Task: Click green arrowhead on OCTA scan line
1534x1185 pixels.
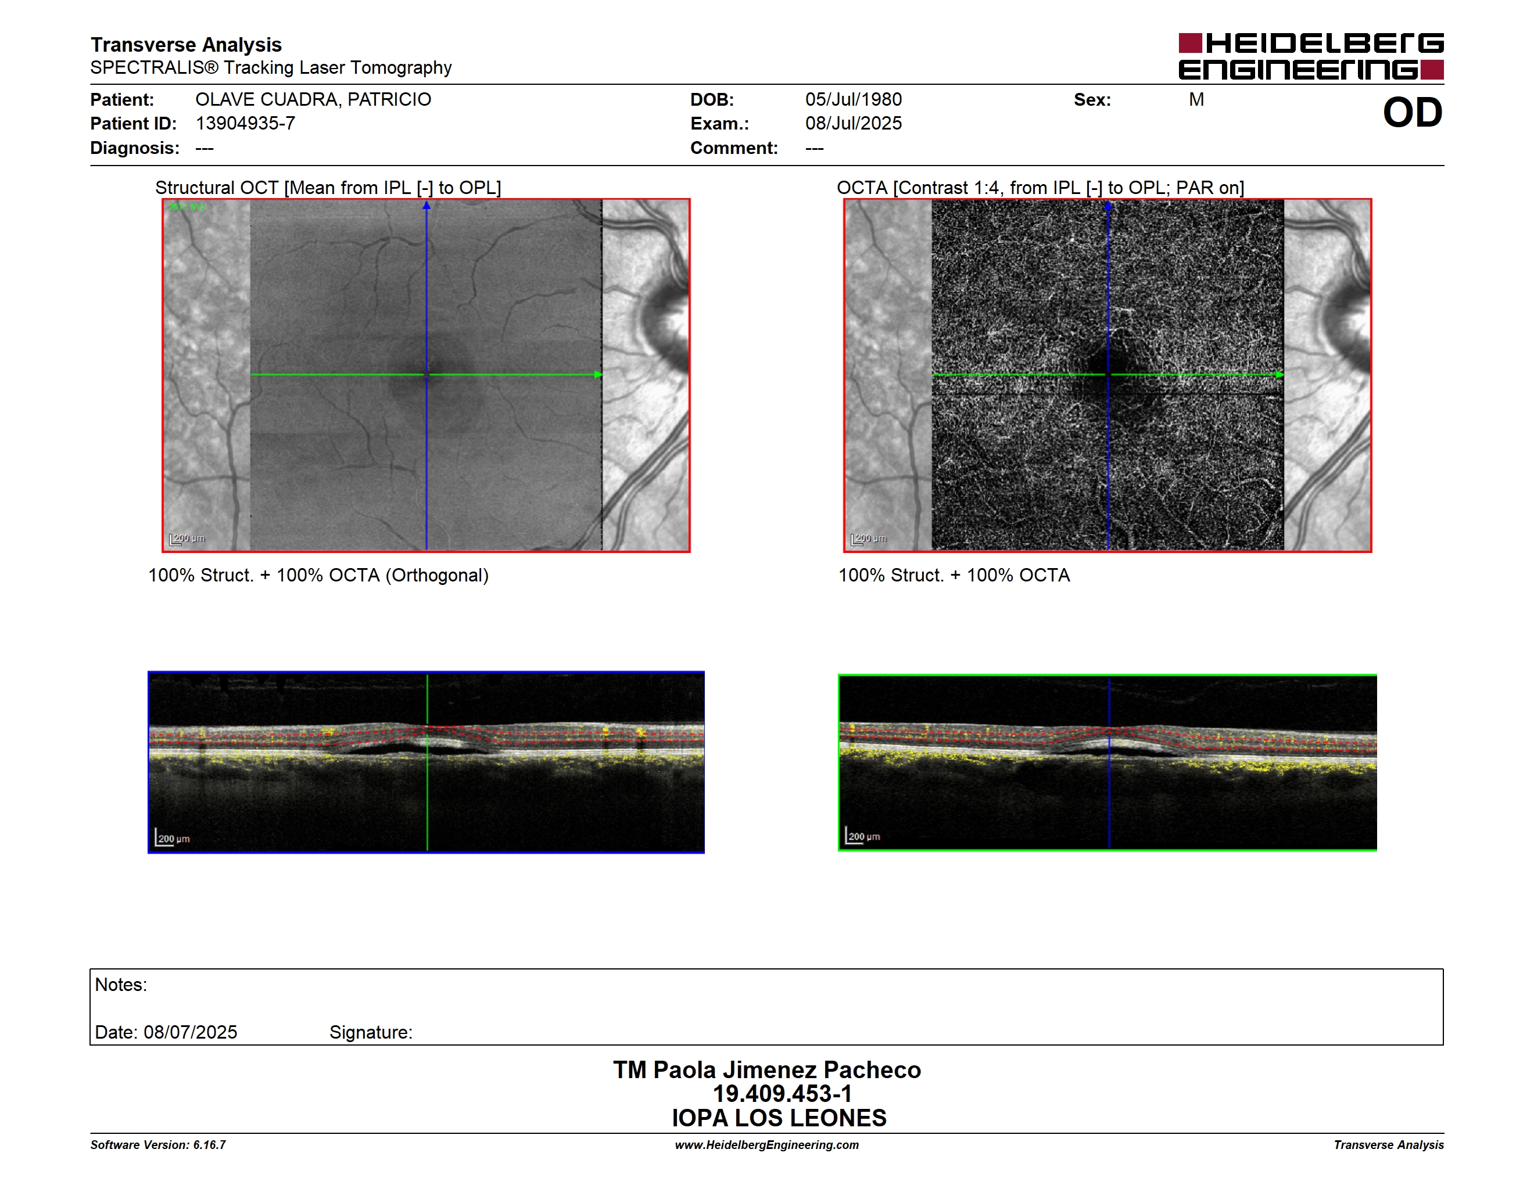Action: pyautogui.click(x=1279, y=375)
